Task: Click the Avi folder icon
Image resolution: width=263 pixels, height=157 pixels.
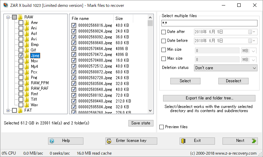Action: [26, 39]
